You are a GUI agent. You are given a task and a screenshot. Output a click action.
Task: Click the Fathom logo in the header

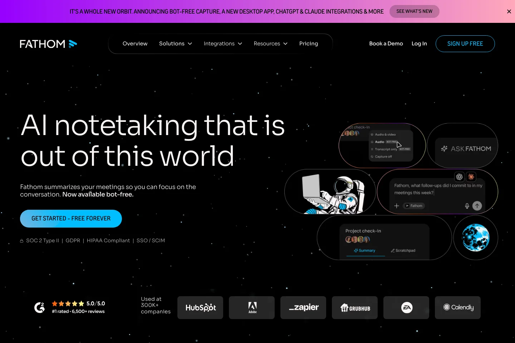[48, 44]
